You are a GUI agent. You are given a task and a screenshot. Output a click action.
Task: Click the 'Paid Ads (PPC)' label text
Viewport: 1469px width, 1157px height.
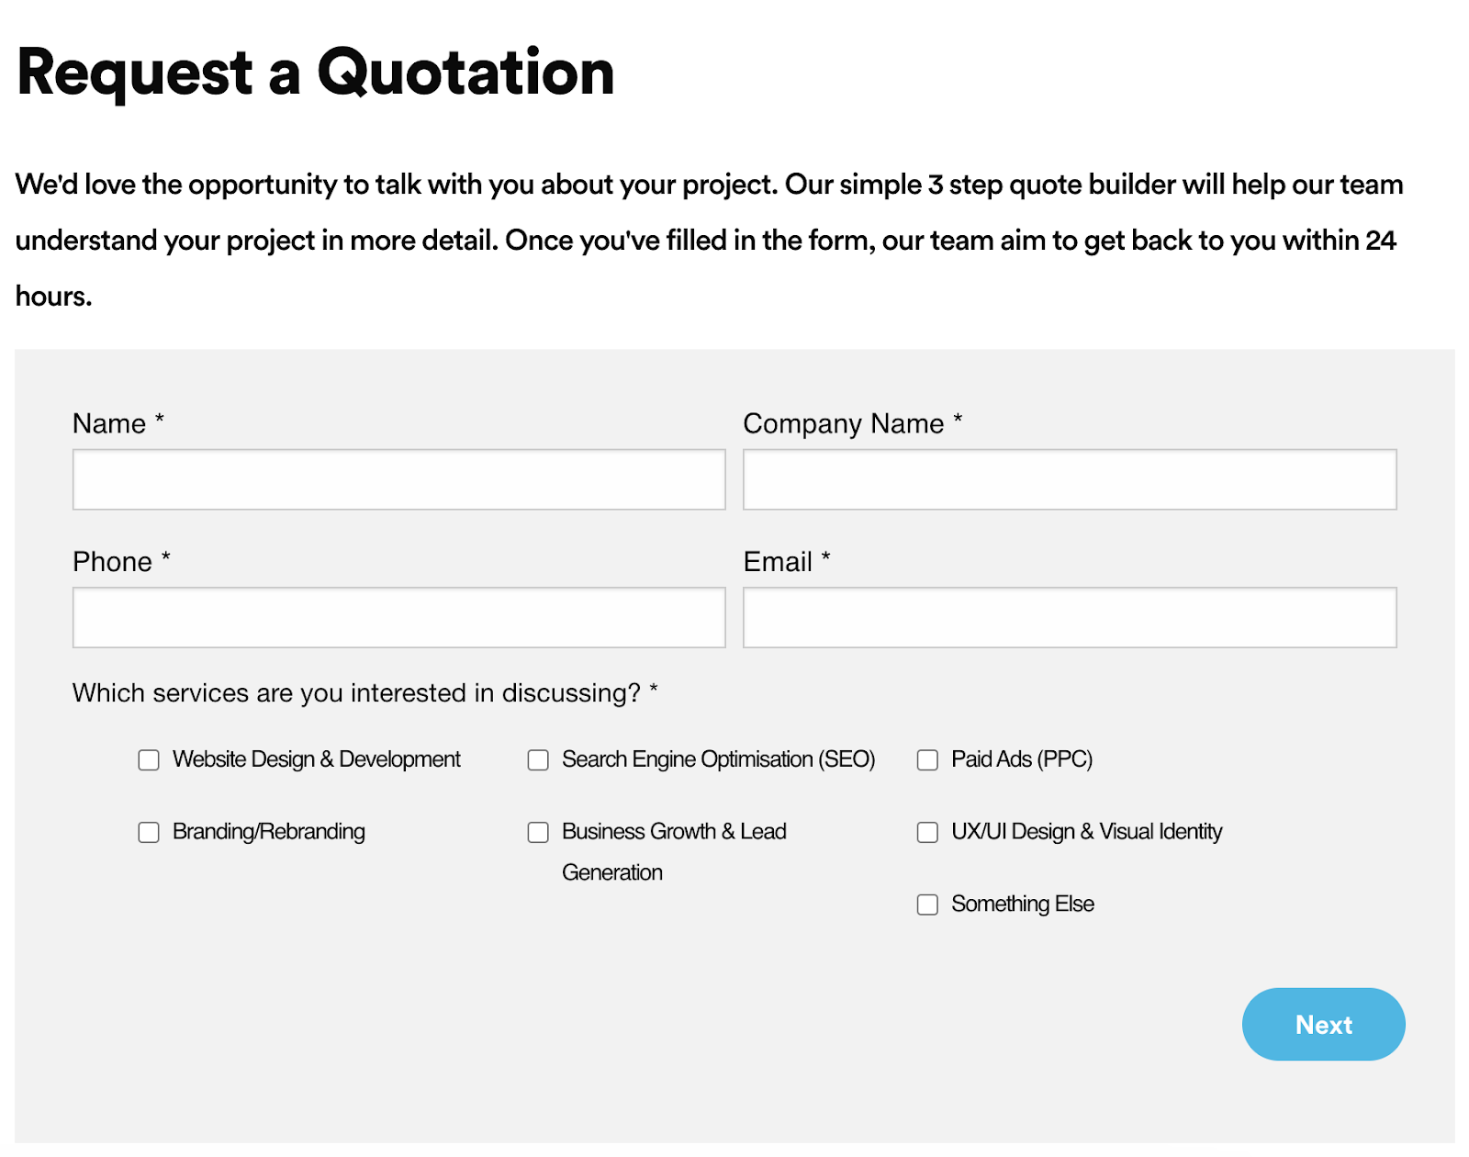1021,759
